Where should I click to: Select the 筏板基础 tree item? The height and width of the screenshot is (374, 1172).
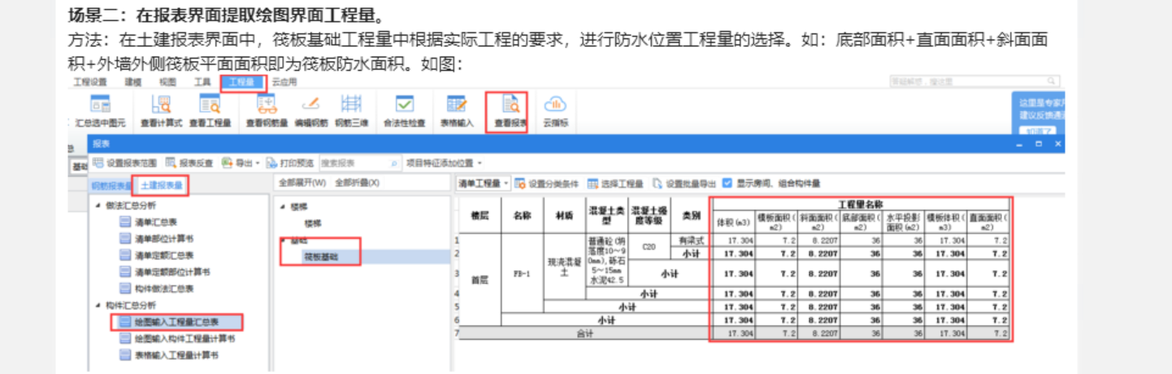(x=321, y=256)
